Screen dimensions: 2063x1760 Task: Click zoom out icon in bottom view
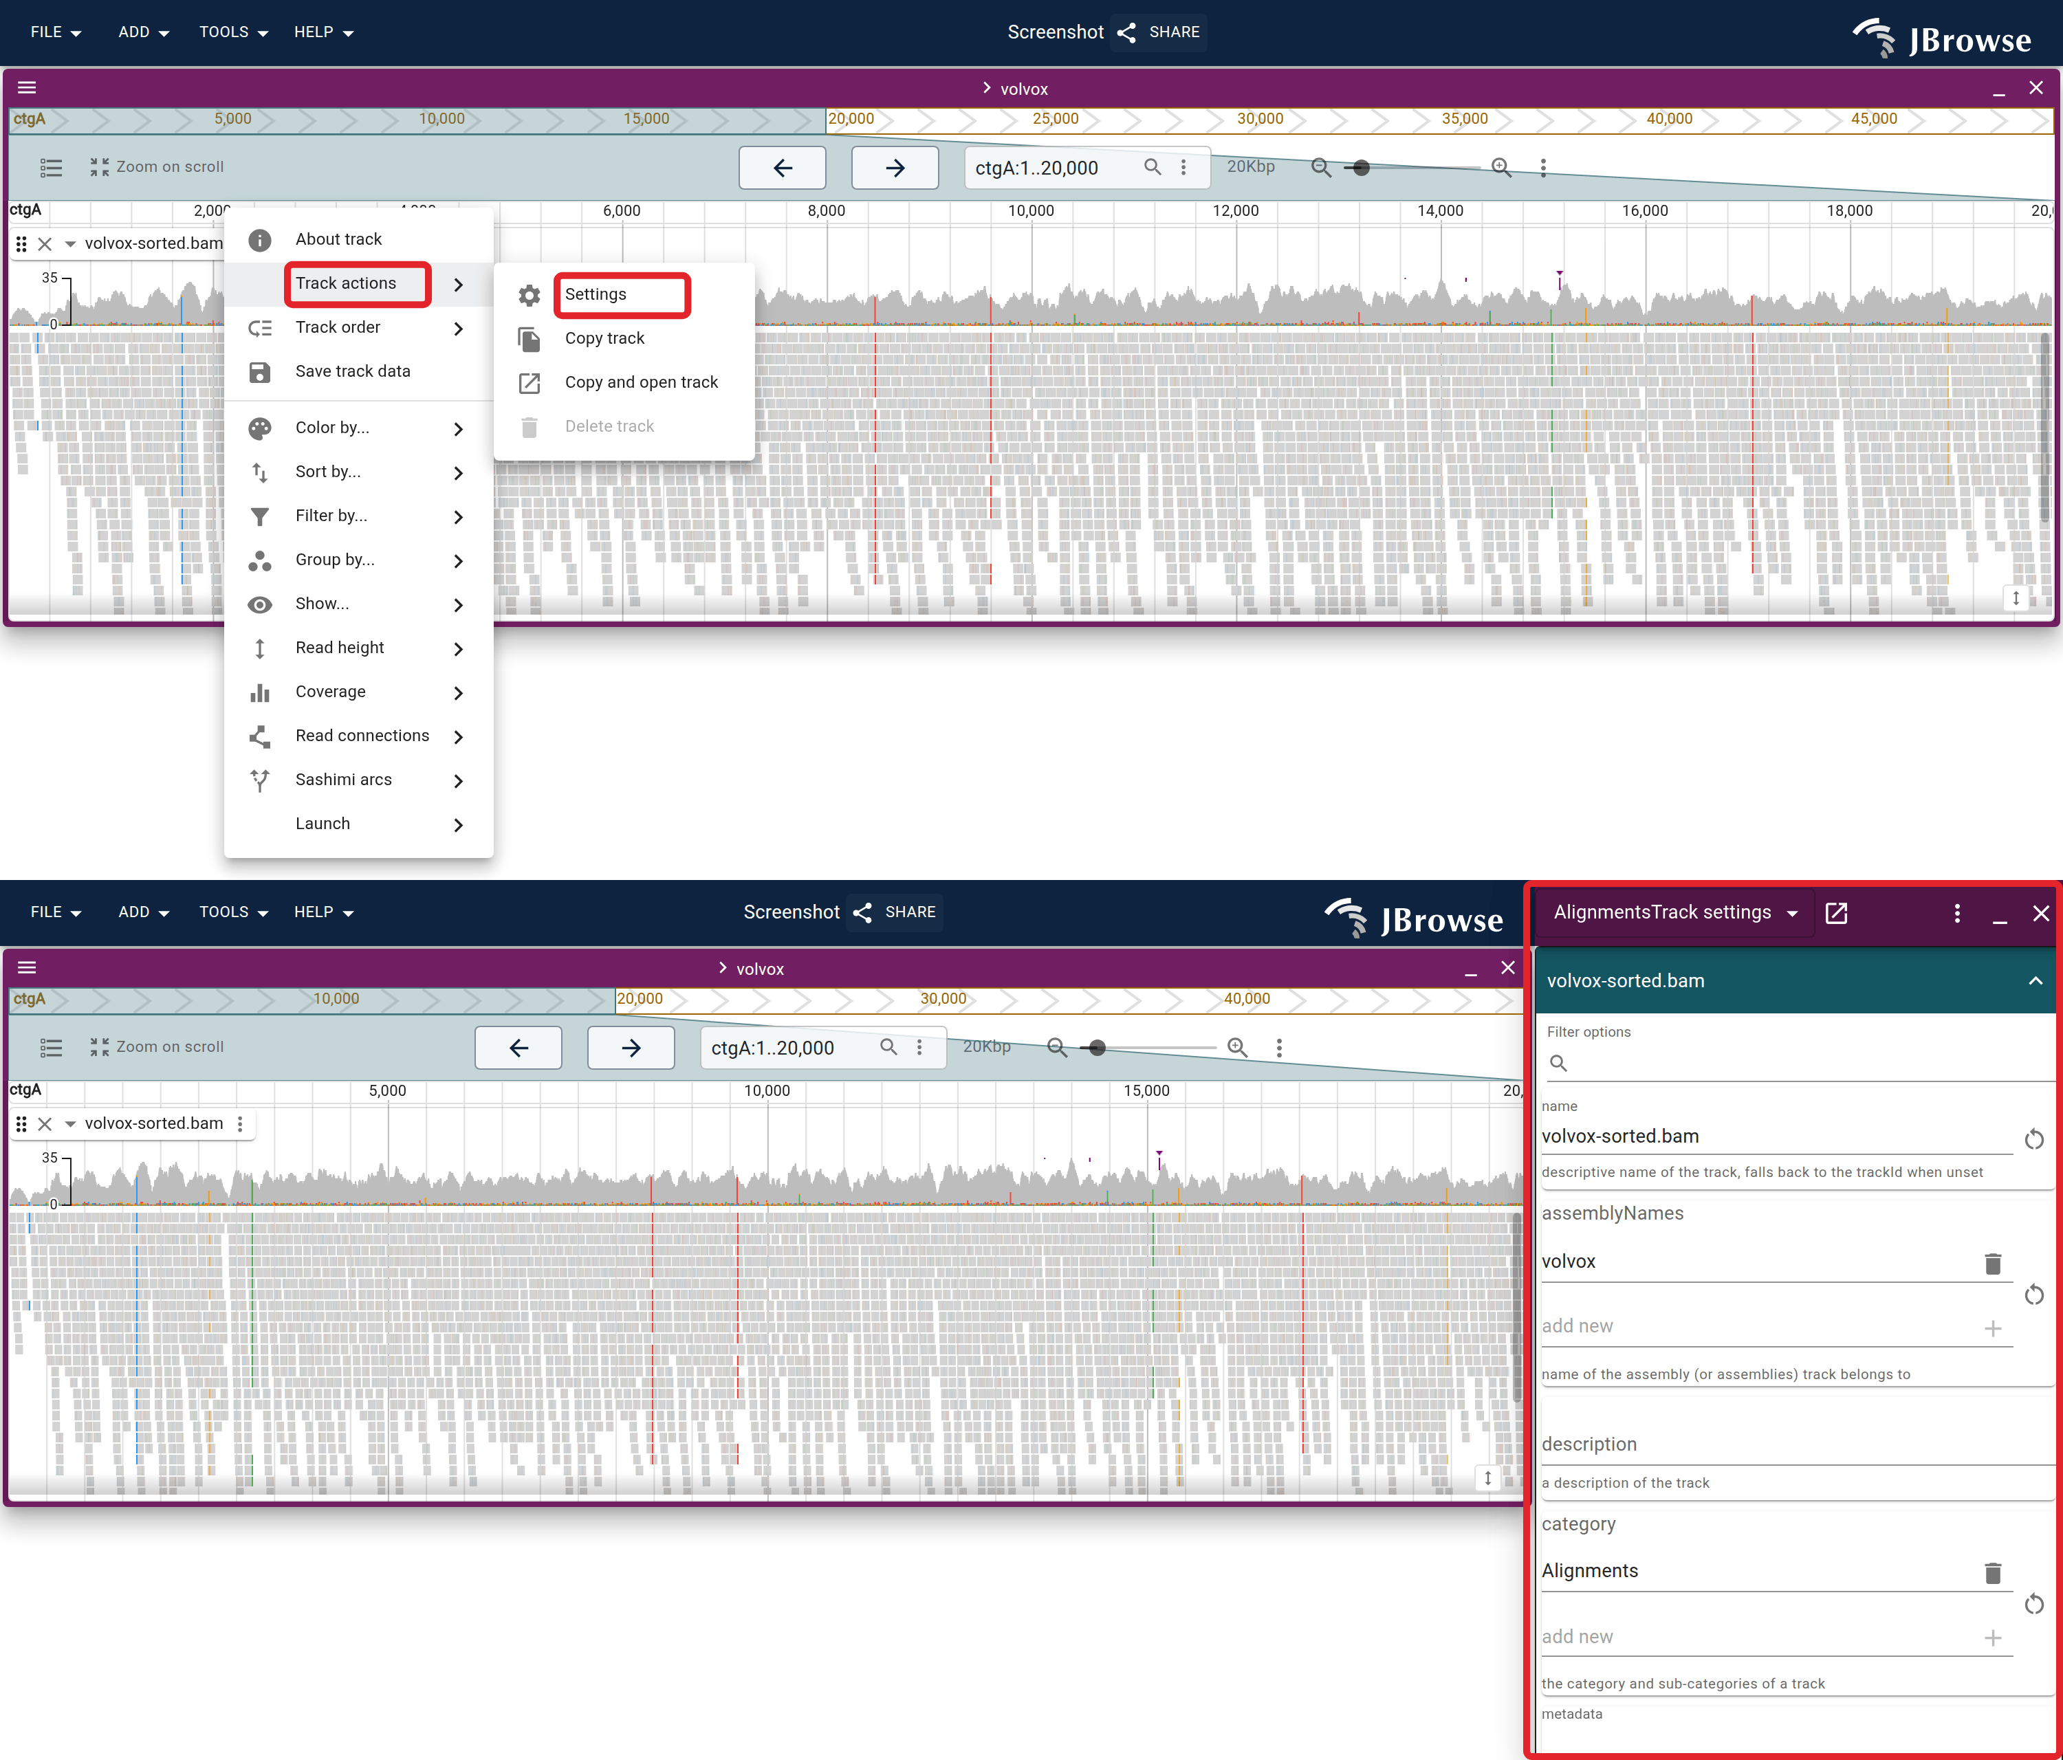[1058, 1047]
